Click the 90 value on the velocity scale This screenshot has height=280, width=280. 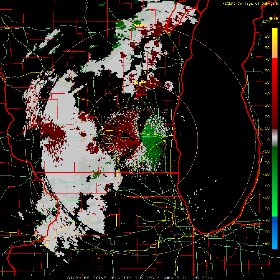[x=267, y=36]
